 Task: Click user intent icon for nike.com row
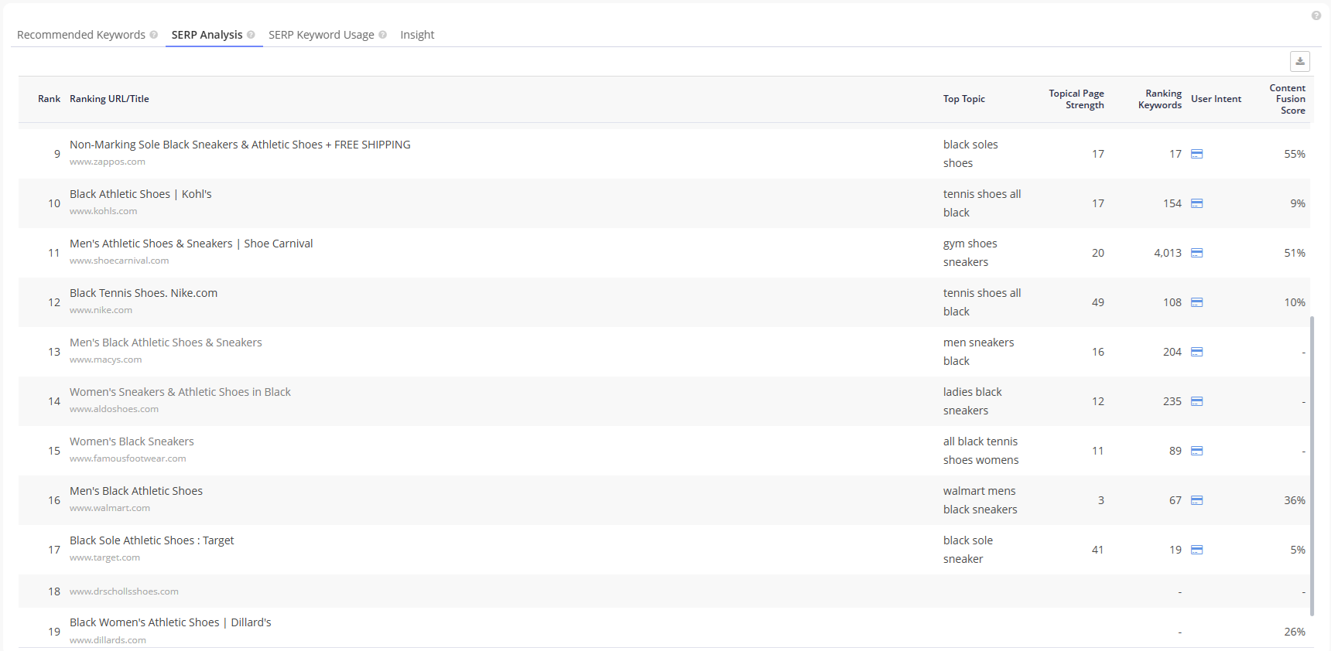pos(1196,302)
